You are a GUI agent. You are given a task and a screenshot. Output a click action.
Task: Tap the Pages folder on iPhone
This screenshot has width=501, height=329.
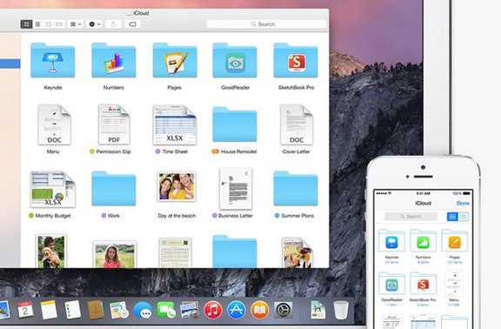pyautogui.click(x=454, y=240)
